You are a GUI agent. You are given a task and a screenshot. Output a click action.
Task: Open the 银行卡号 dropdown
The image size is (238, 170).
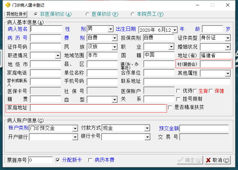click(x=147, y=137)
